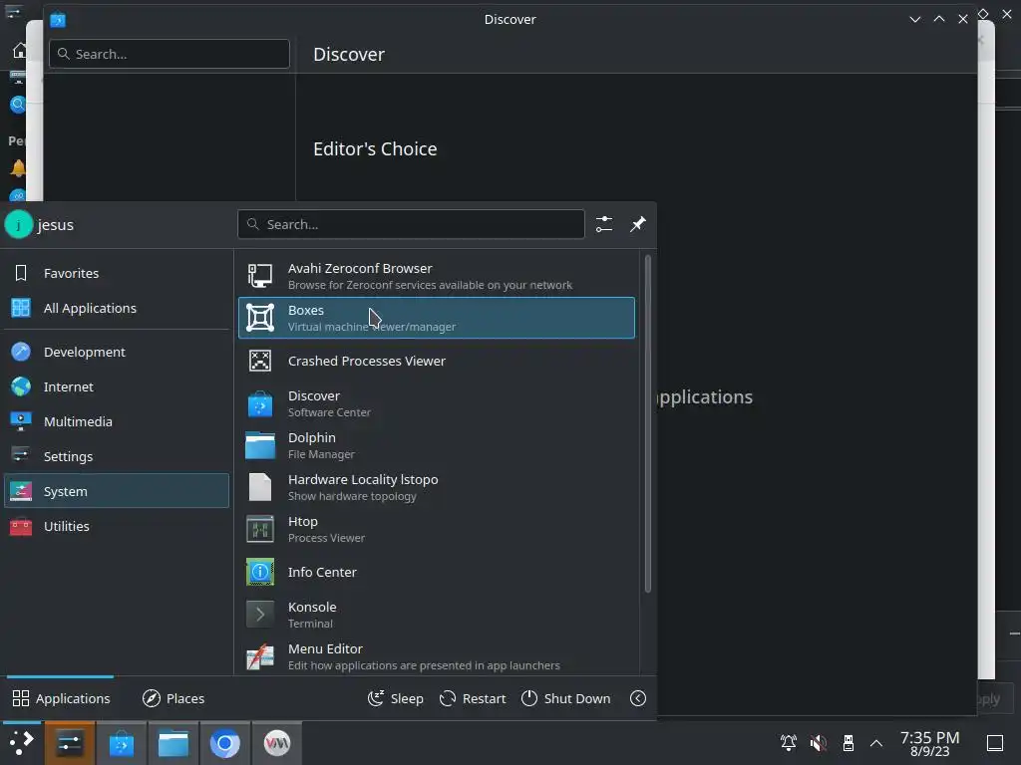Viewport: 1021px width, 765px height.
Task: Open the VM taskbar application
Action: pos(277,743)
